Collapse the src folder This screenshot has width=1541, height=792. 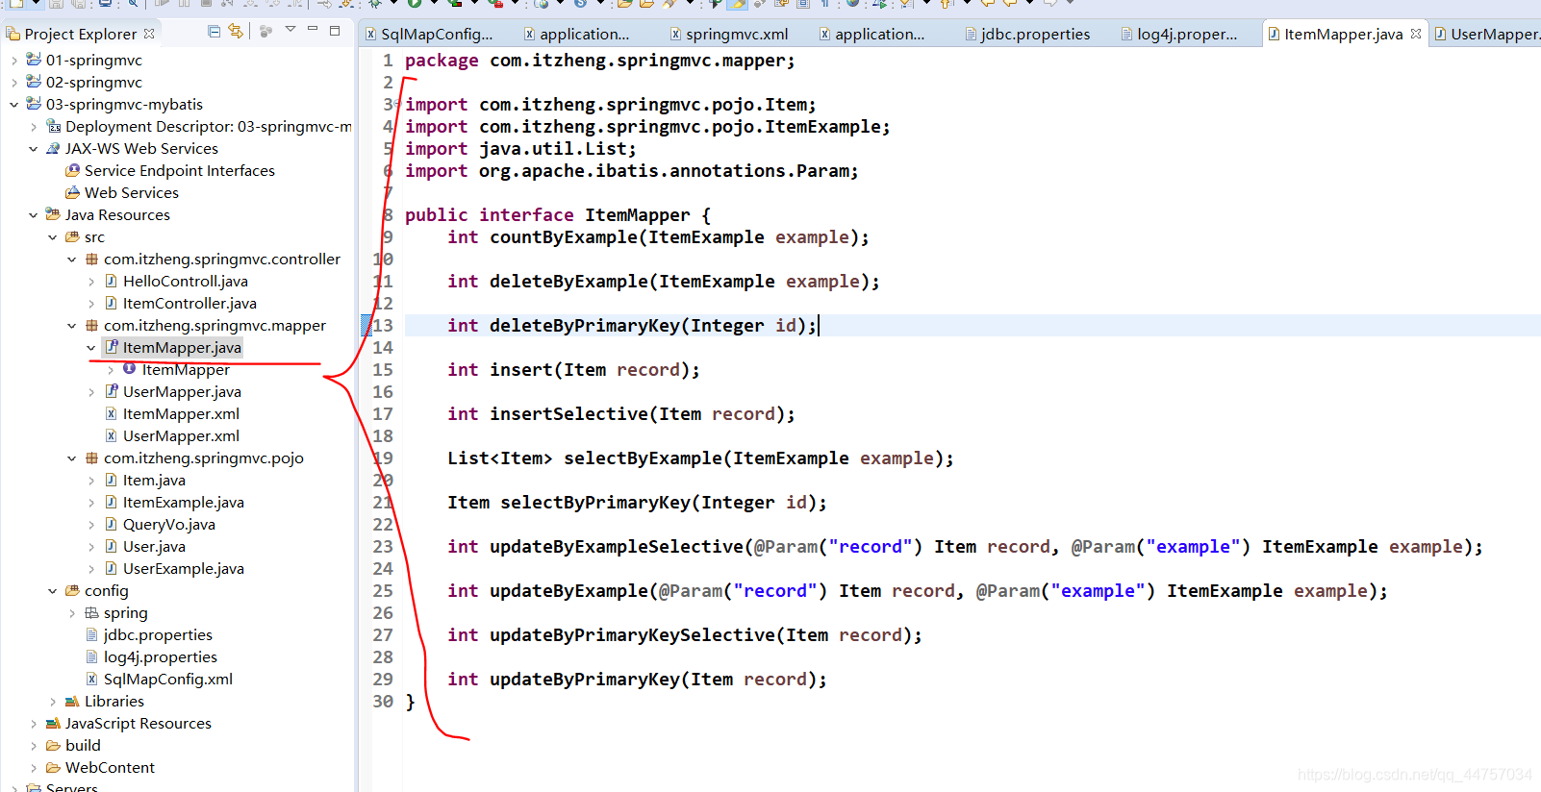pos(53,236)
